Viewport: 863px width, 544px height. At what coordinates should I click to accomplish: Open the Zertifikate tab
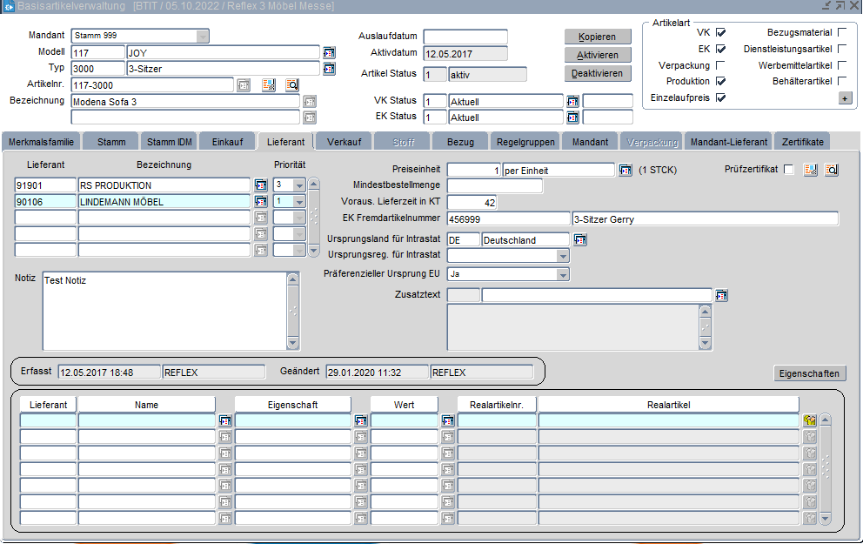[x=802, y=141]
